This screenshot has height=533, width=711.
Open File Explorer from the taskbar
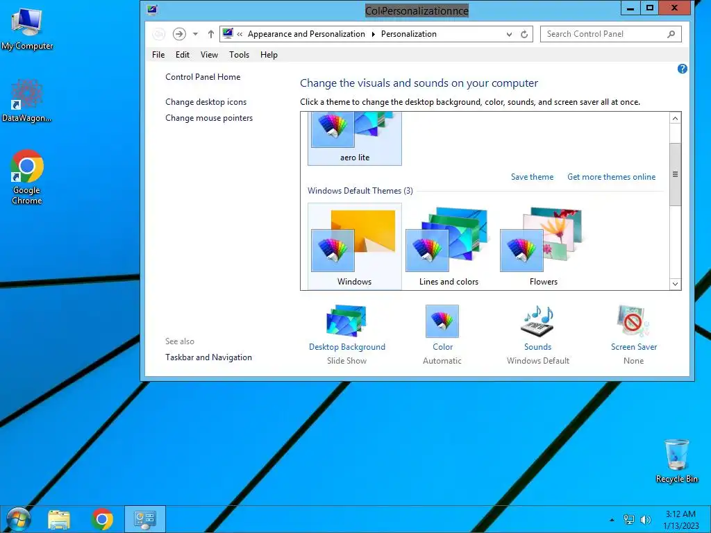(x=59, y=519)
